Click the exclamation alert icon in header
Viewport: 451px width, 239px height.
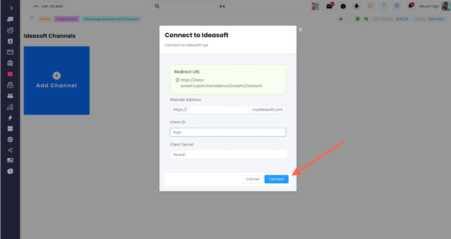343,6
